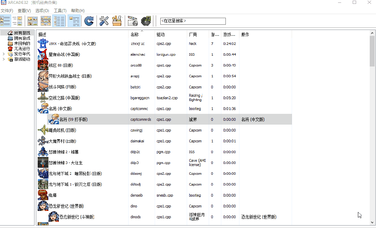
Task: Click the 名将 (中文版) game icon
Action: pos(43,109)
